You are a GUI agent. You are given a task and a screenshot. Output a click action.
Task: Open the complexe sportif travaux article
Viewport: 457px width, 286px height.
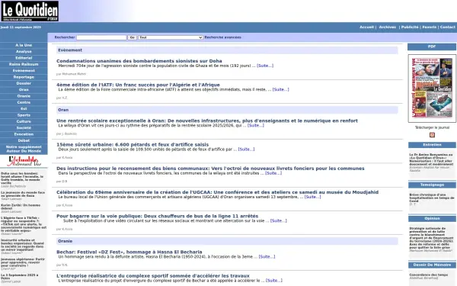pyautogui.click(x=153, y=276)
